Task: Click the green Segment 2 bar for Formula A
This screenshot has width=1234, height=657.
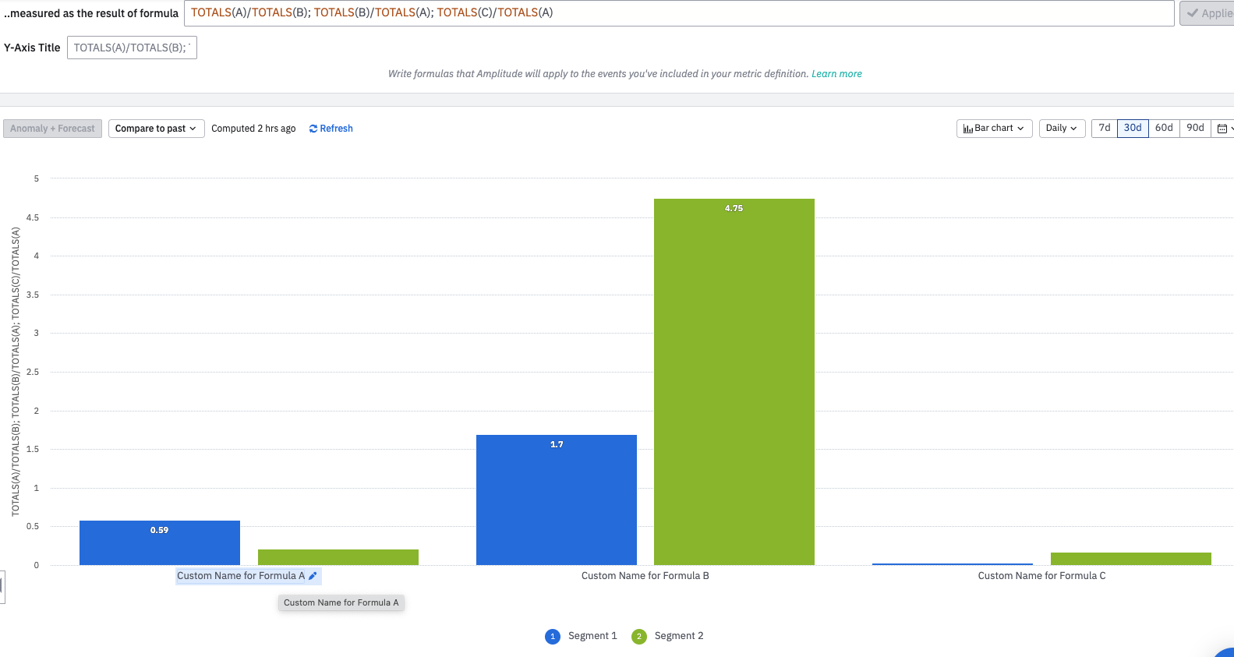Action: 338,557
